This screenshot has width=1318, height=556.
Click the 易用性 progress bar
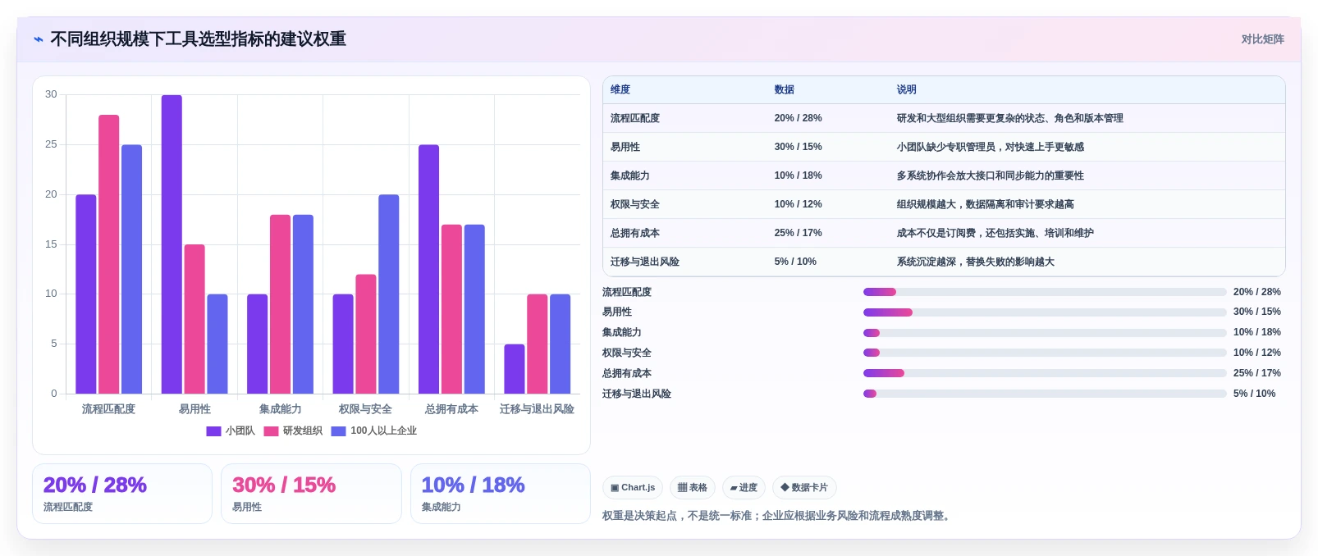pos(1045,312)
